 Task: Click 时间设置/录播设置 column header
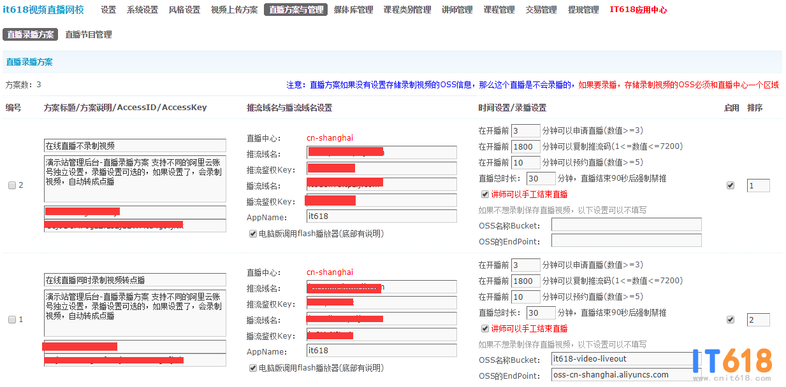click(x=512, y=108)
